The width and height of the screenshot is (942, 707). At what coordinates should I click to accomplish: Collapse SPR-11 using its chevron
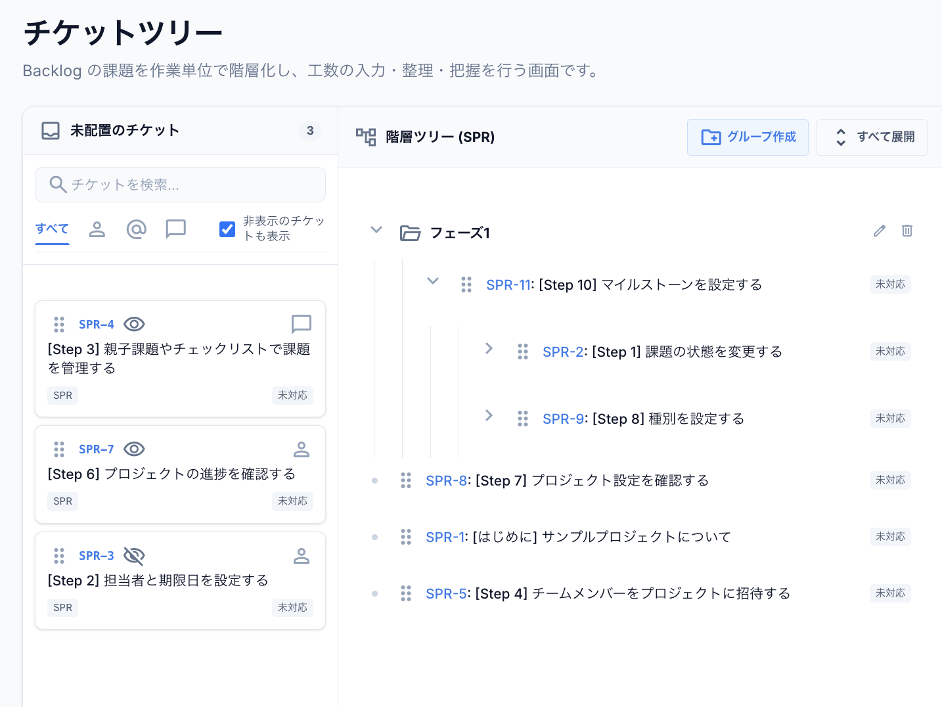point(433,281)
